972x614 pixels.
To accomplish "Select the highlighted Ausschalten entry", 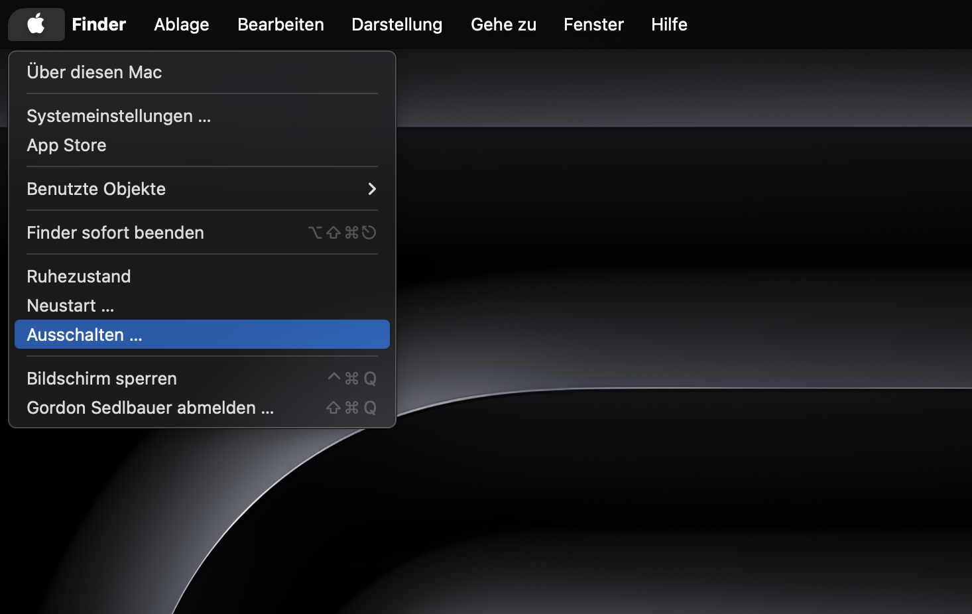I will 84,334.
